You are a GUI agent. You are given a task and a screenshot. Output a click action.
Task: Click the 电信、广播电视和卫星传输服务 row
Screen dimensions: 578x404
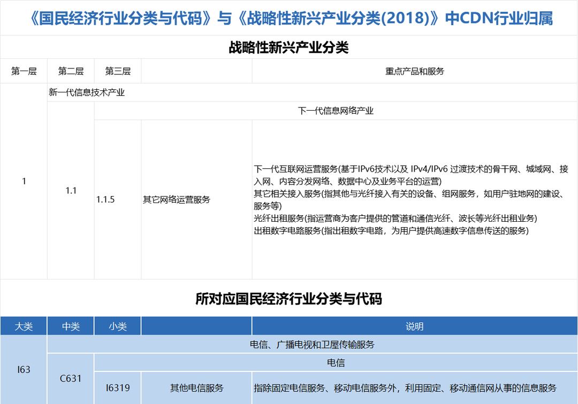(x=312, y=345)
